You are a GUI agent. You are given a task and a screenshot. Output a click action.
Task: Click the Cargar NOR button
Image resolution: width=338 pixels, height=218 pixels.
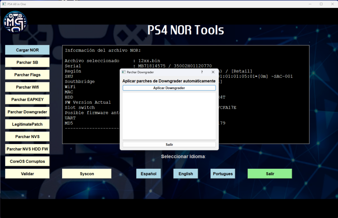click(x=27, y=50)
